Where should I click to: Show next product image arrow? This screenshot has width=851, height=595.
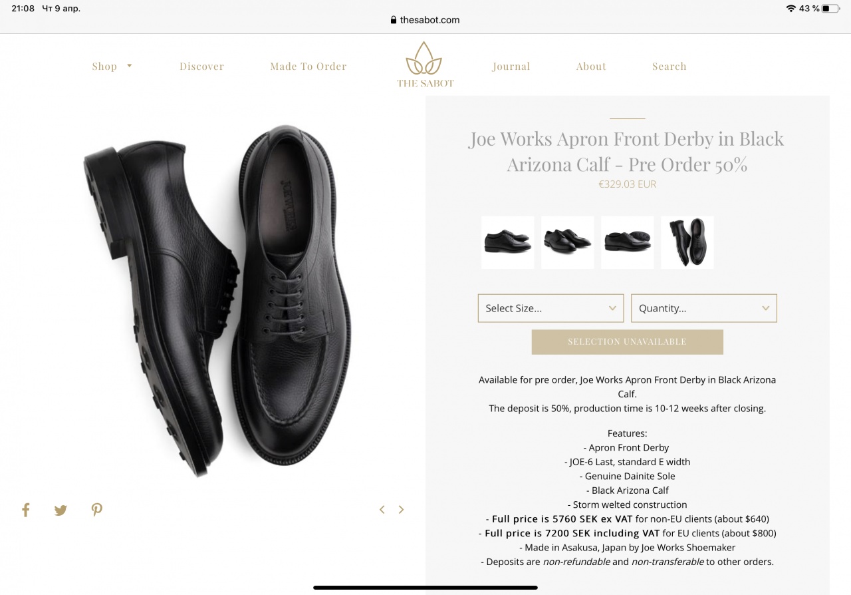[x=401, y=510]
